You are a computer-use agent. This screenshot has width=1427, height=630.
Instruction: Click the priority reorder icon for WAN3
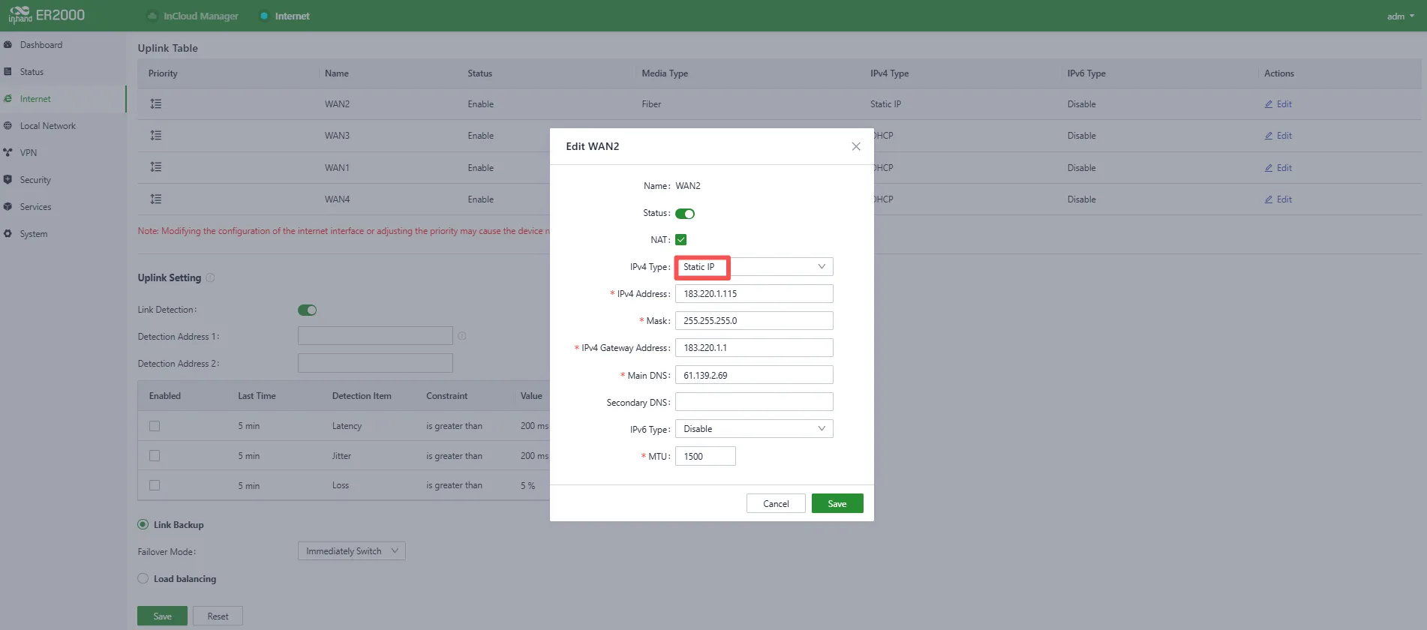(155, 136)
